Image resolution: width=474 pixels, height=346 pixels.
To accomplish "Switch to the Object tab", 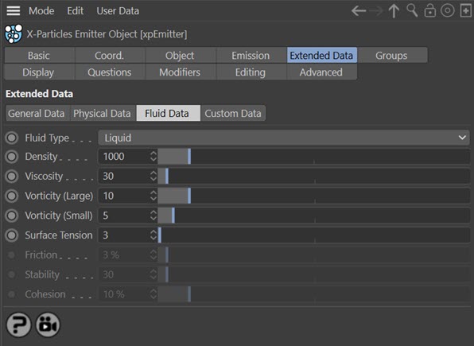I will tap(181, 55).
